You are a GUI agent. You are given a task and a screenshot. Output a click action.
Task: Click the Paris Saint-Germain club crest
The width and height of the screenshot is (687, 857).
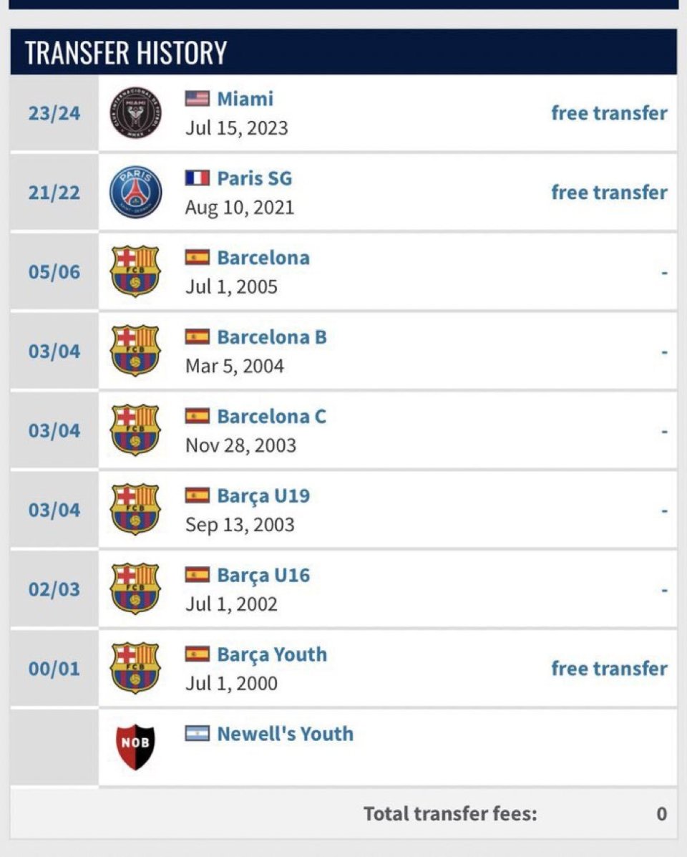tap(135, 192)
